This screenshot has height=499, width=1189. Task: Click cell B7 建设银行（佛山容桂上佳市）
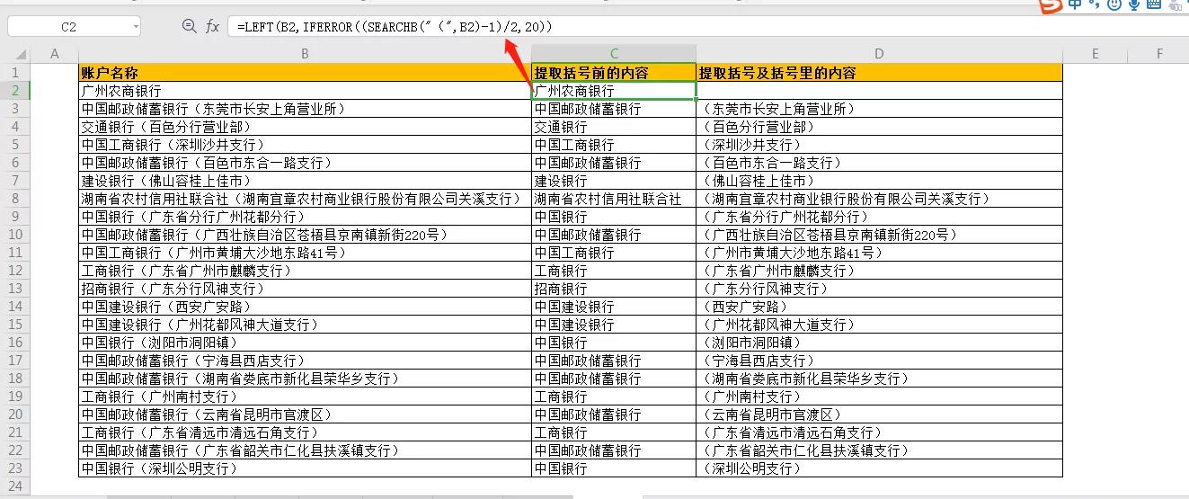coord(305,181)
